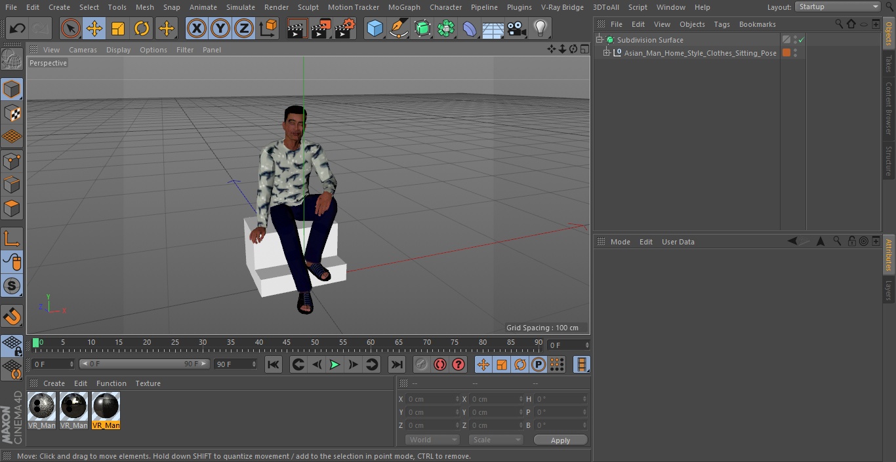Open the MoGraph menu
Image resolution: width=896 pixels, height=462 pixels.
click(404, 7)
